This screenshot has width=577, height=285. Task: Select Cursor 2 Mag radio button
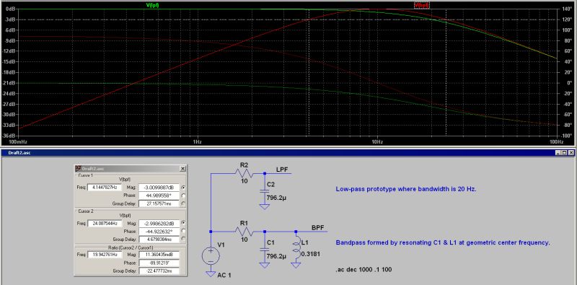click(183, 223)
